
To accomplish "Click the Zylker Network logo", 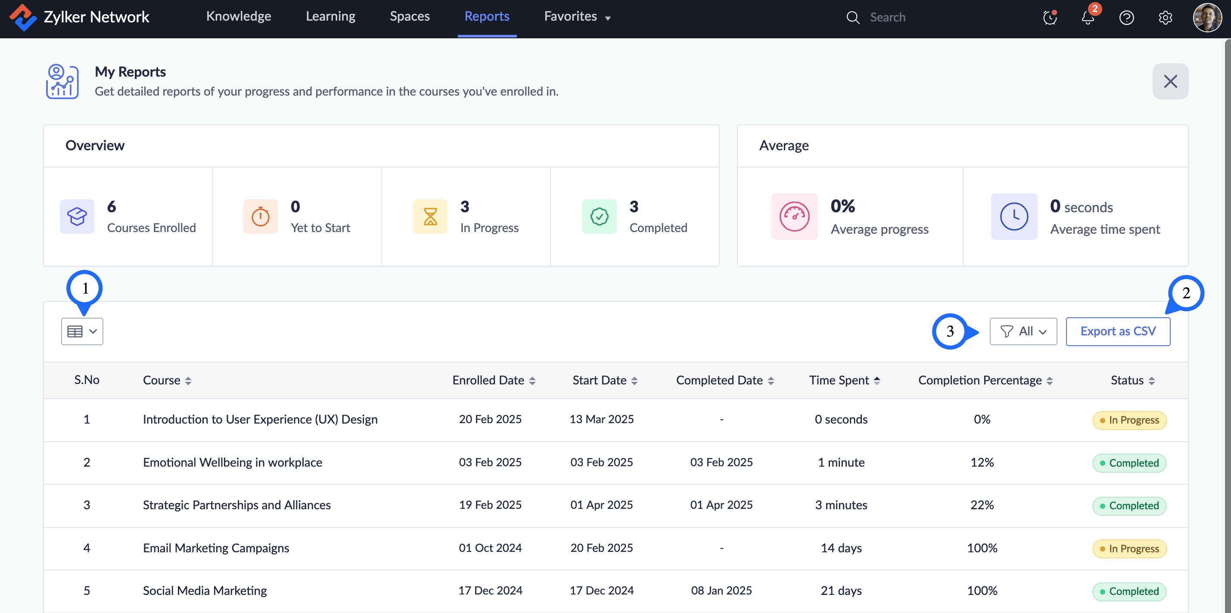I will pyautogui.click(x=22, y=17).
